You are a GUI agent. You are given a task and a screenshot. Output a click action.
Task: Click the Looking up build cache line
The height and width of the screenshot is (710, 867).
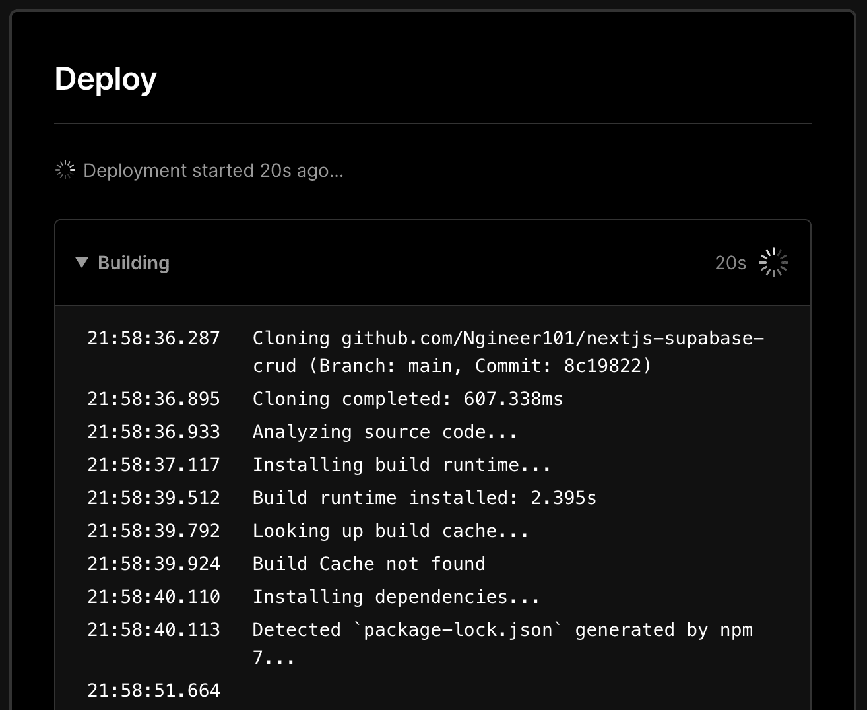point(389,531)
